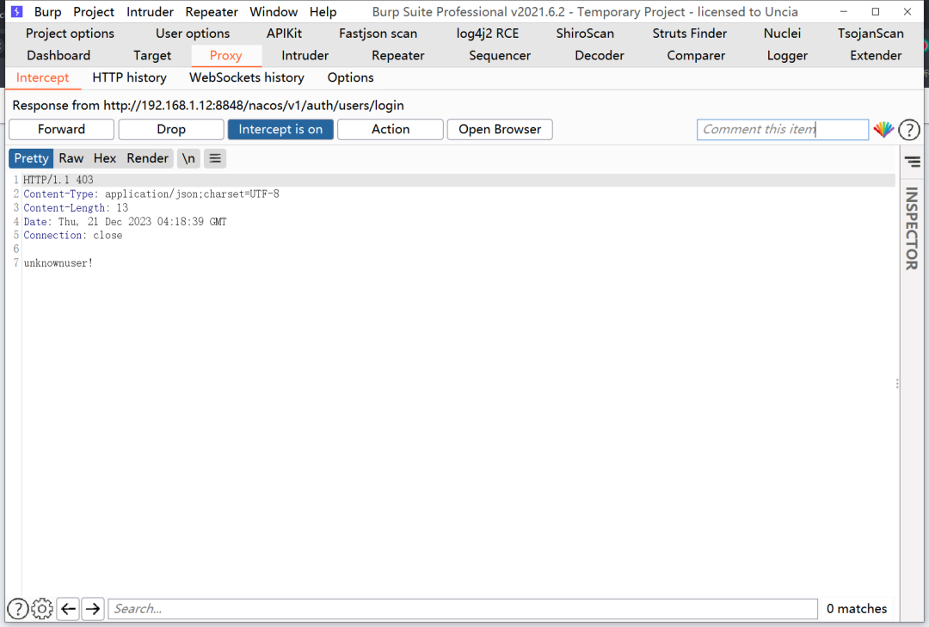Viewport: 929px width, 627px height.
Task: Switch to the Hex view
Action: click(105, 158)
